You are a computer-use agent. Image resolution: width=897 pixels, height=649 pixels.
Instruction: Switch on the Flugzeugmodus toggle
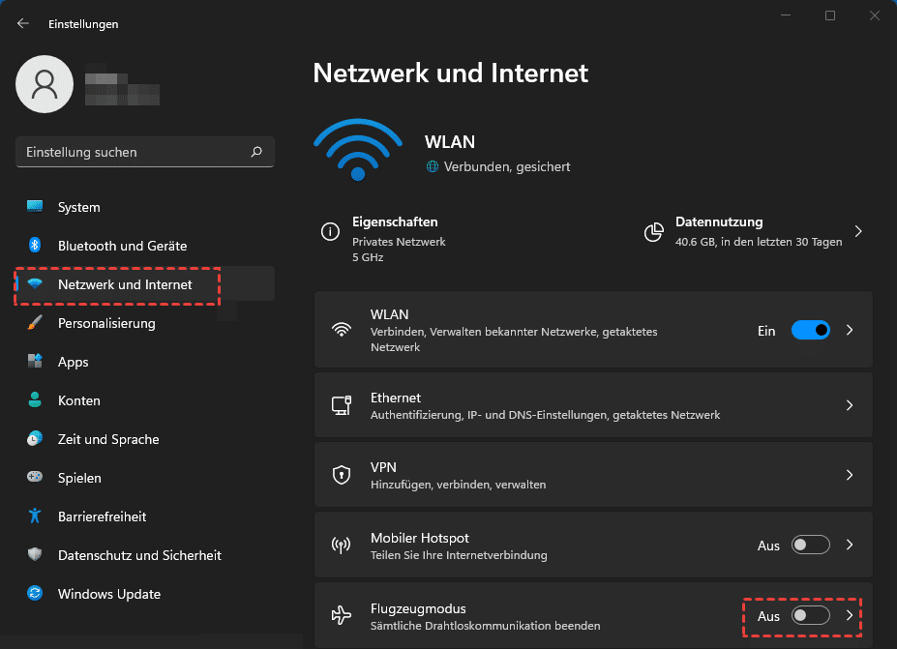[810, 616]
